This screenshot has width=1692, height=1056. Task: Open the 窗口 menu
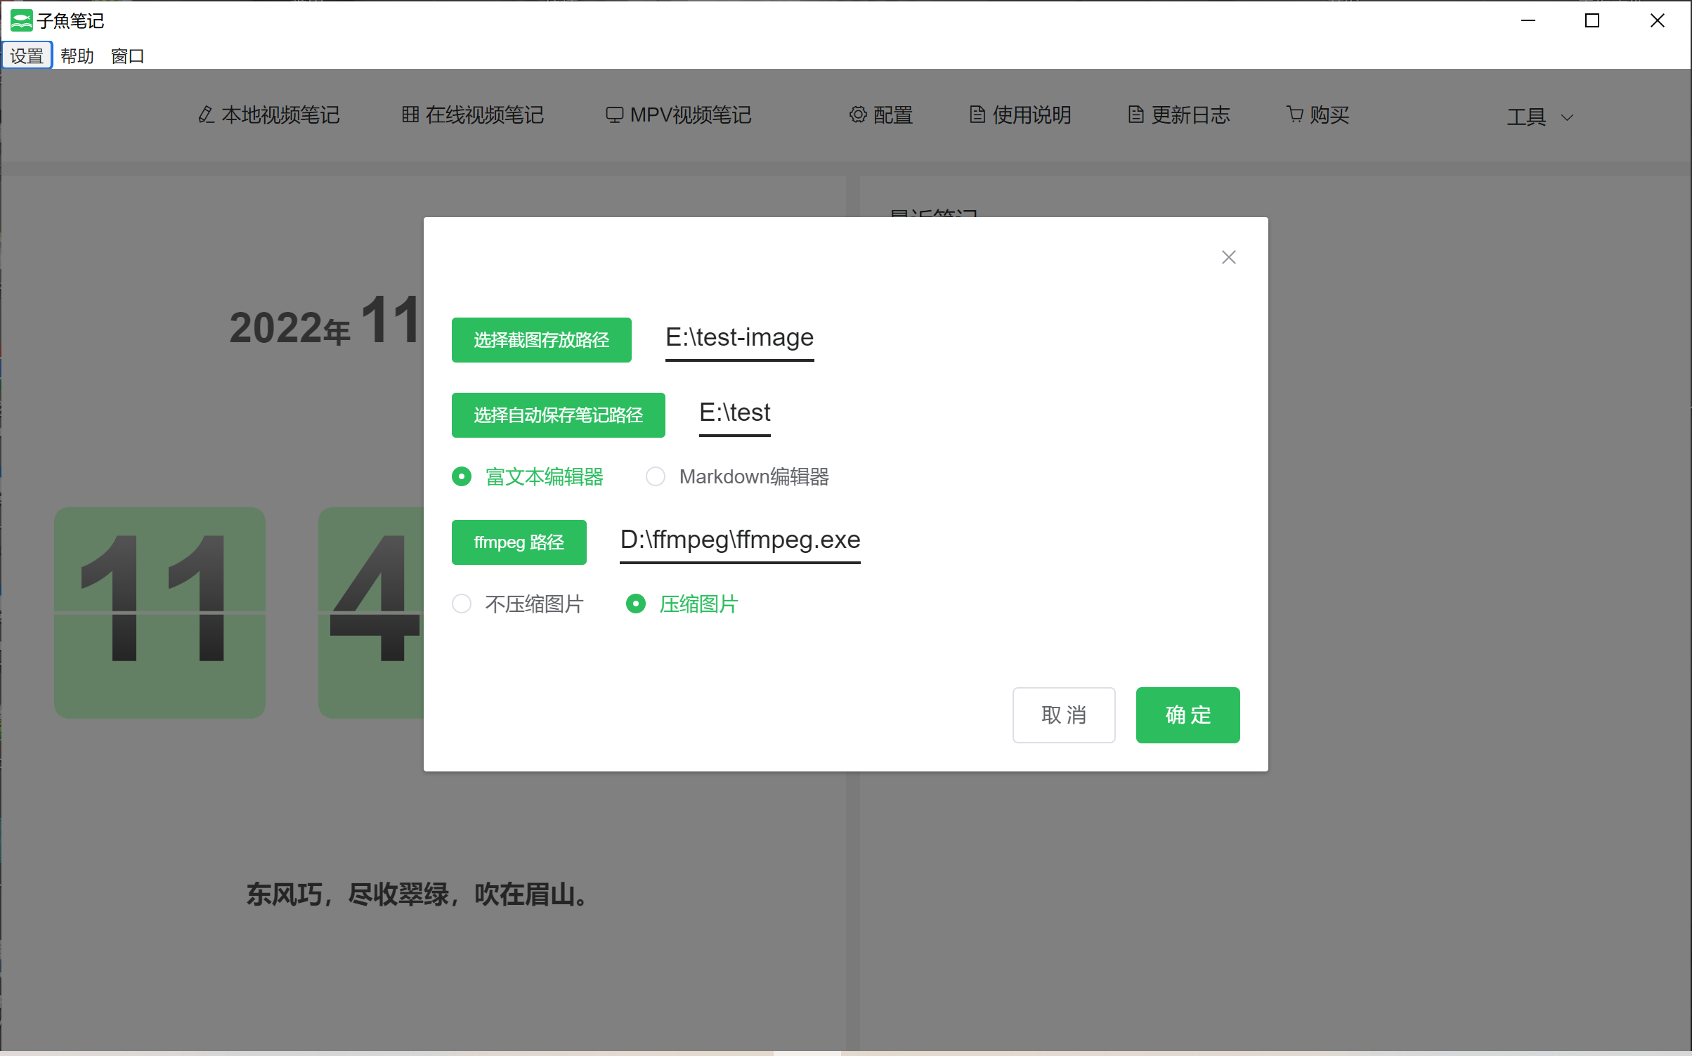coord(127,56)
